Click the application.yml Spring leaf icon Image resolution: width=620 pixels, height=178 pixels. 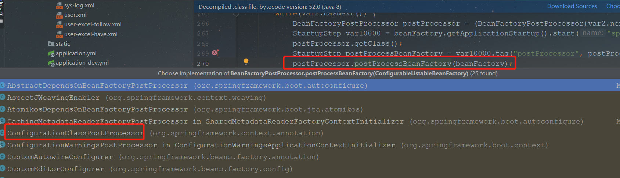[x=51, y=53]
